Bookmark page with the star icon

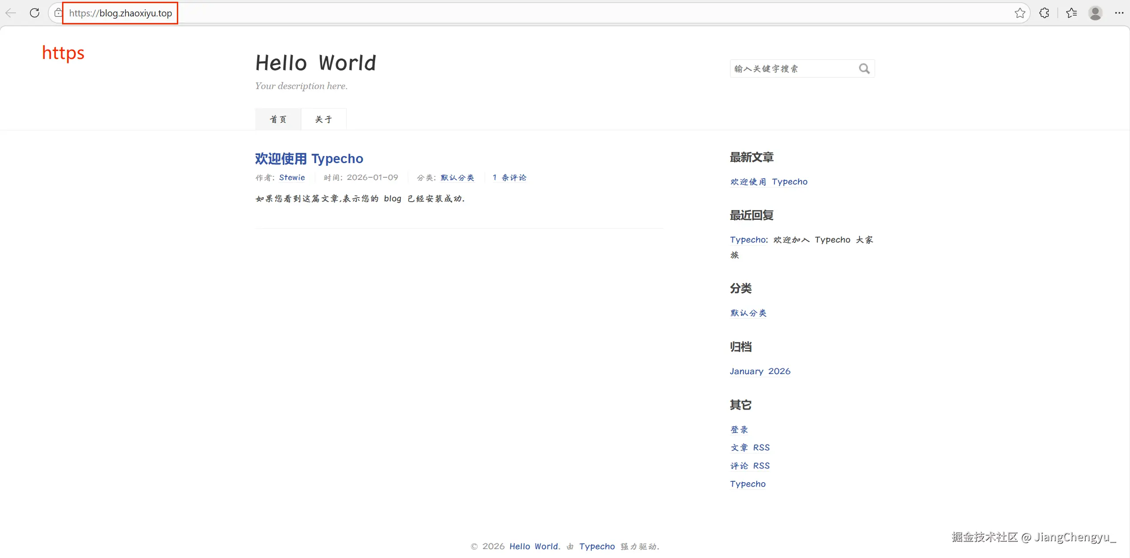click(x=1020, y=13)
